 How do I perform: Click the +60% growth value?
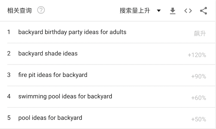(x=198, y=98)
